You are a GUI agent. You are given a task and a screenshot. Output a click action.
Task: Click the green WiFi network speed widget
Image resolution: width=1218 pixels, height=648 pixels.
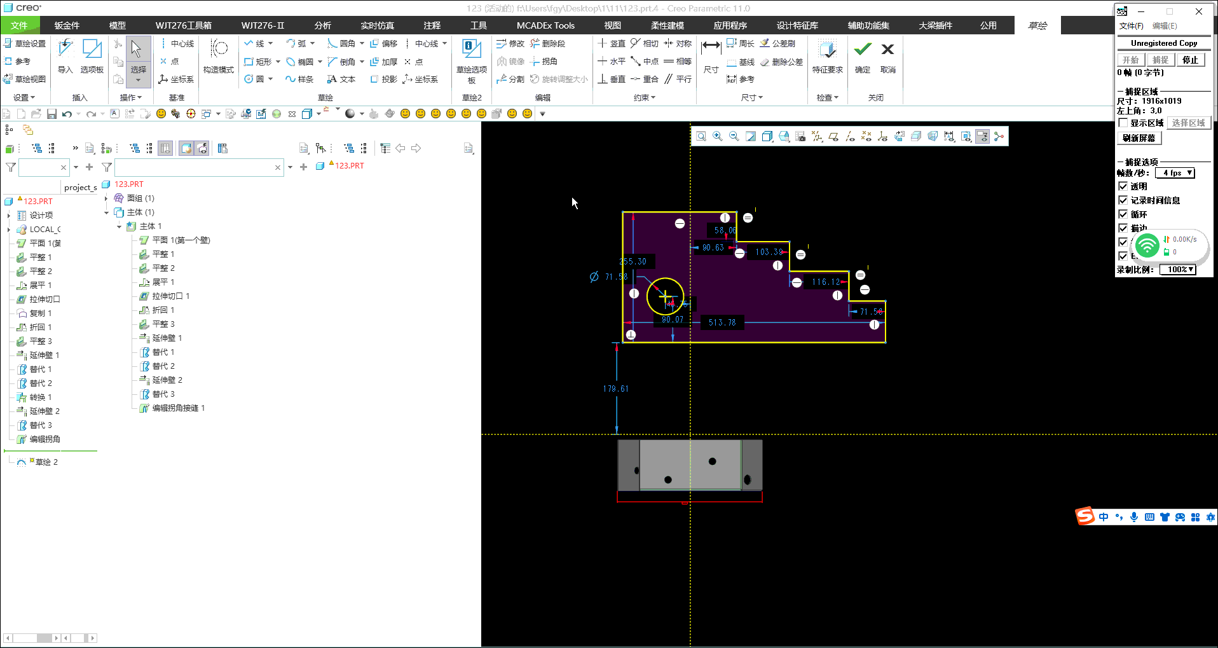1147,245
